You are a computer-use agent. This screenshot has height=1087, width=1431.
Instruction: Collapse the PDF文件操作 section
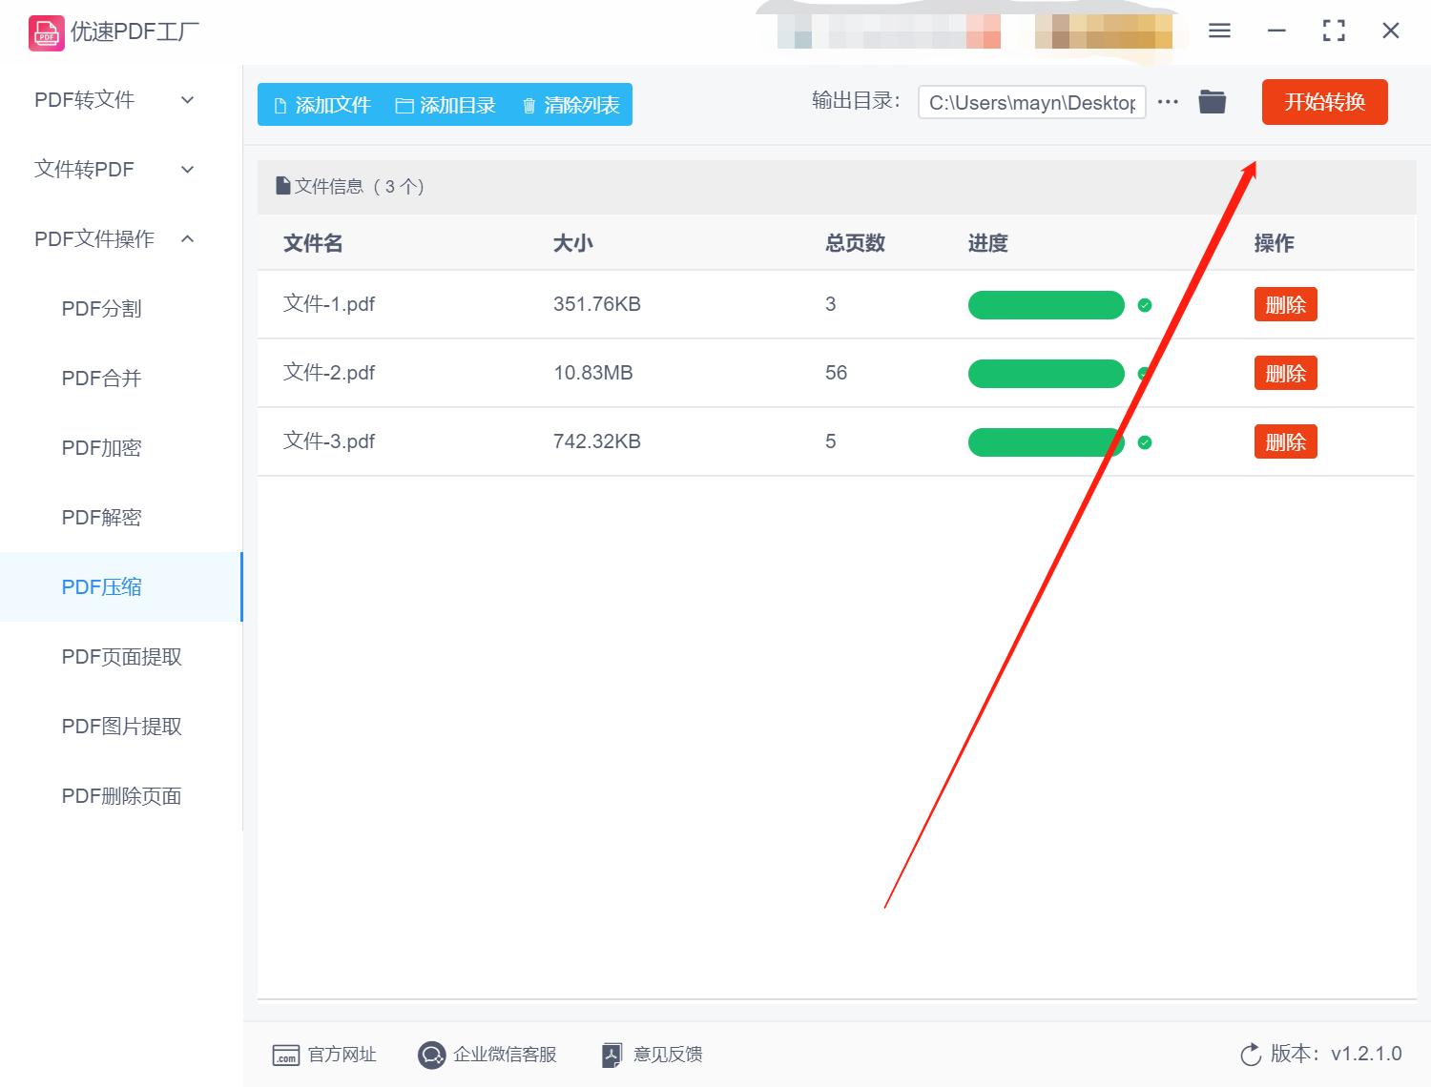point(112,238)
